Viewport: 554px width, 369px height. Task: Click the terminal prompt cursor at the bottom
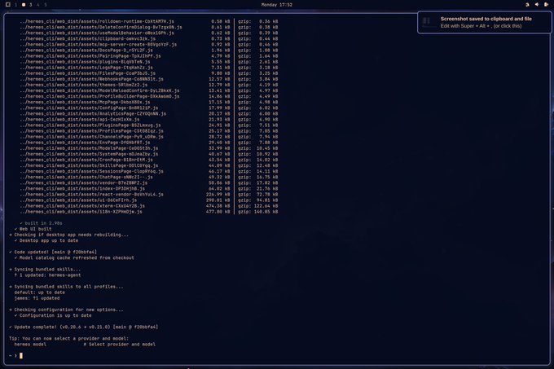click(21, 356)
